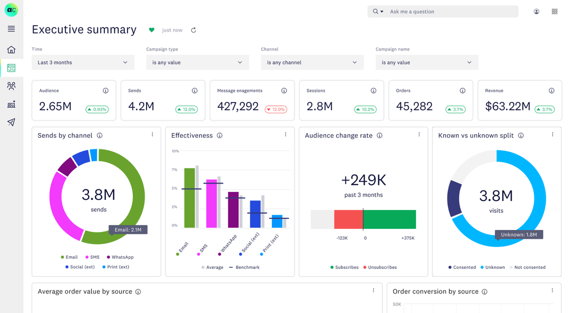
Task: Refresh the Executive summary dashboard
Action: point(193,30)
